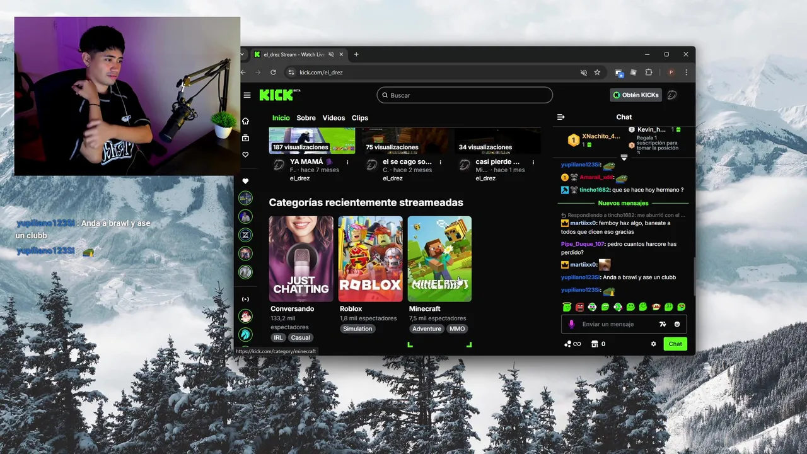Click the MMO tag under Minecraft
The height and width of the screenshot is (454, 807).
pyautogui.click(x=457, y=329)
